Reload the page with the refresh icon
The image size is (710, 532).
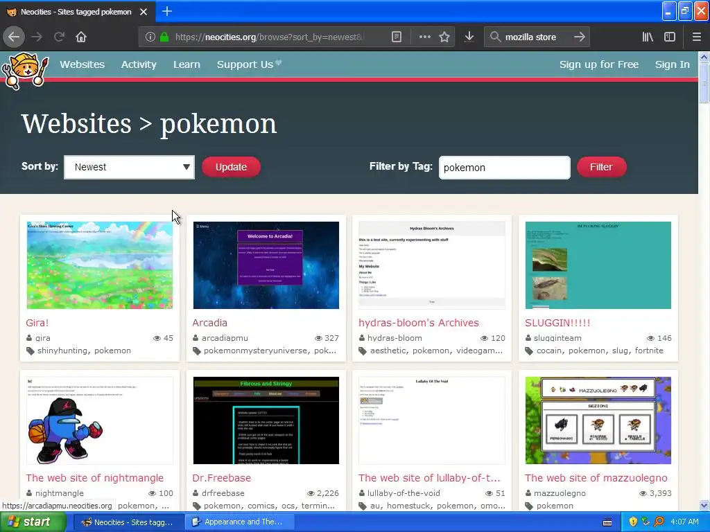click(x=59, y=37)
